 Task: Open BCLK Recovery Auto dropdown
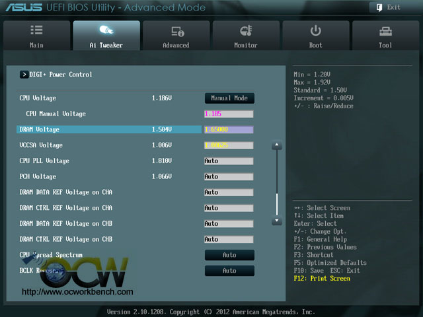(229, 271)
